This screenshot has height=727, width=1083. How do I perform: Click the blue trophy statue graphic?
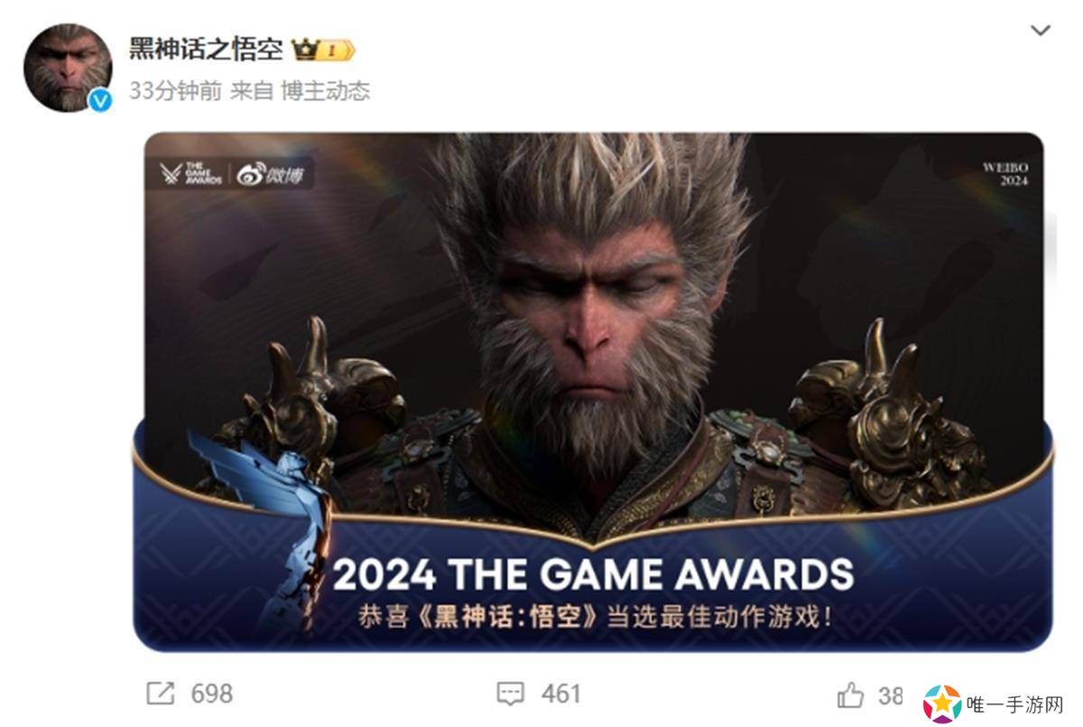pyautogui.click(x=261, y=533)
